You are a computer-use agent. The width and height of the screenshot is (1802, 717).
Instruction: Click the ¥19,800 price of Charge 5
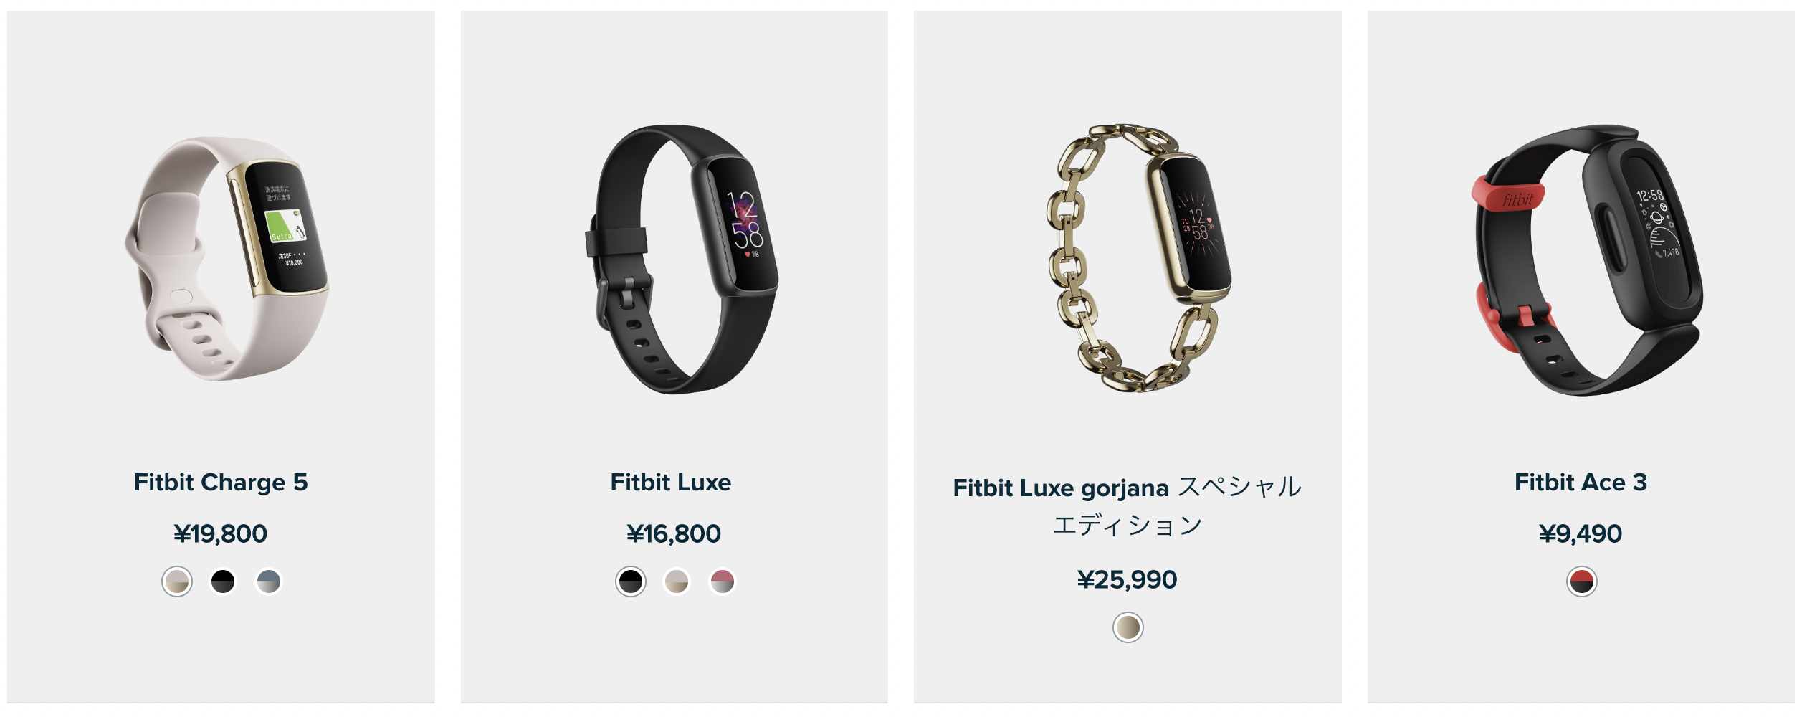pyautogui.click(x=221, y=534)
